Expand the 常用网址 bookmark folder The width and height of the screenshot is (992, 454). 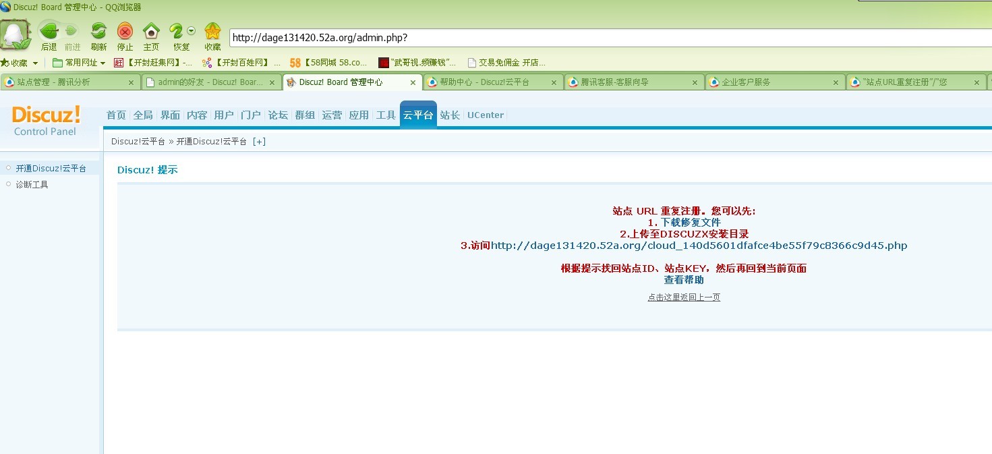[x=79, y=63]
